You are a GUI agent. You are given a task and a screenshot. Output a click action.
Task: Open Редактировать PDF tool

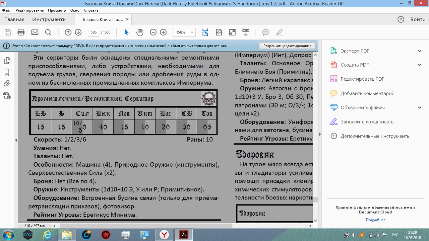[362, 79]
